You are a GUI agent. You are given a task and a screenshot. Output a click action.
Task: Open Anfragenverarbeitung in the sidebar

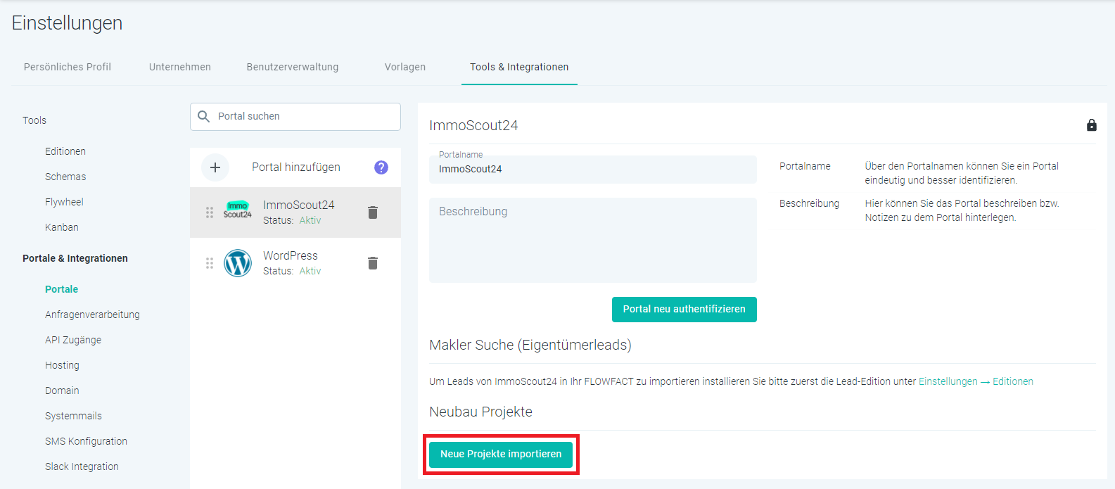[92, 315]
